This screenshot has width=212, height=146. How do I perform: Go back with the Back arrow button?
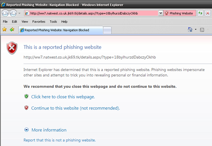[5, 13]
